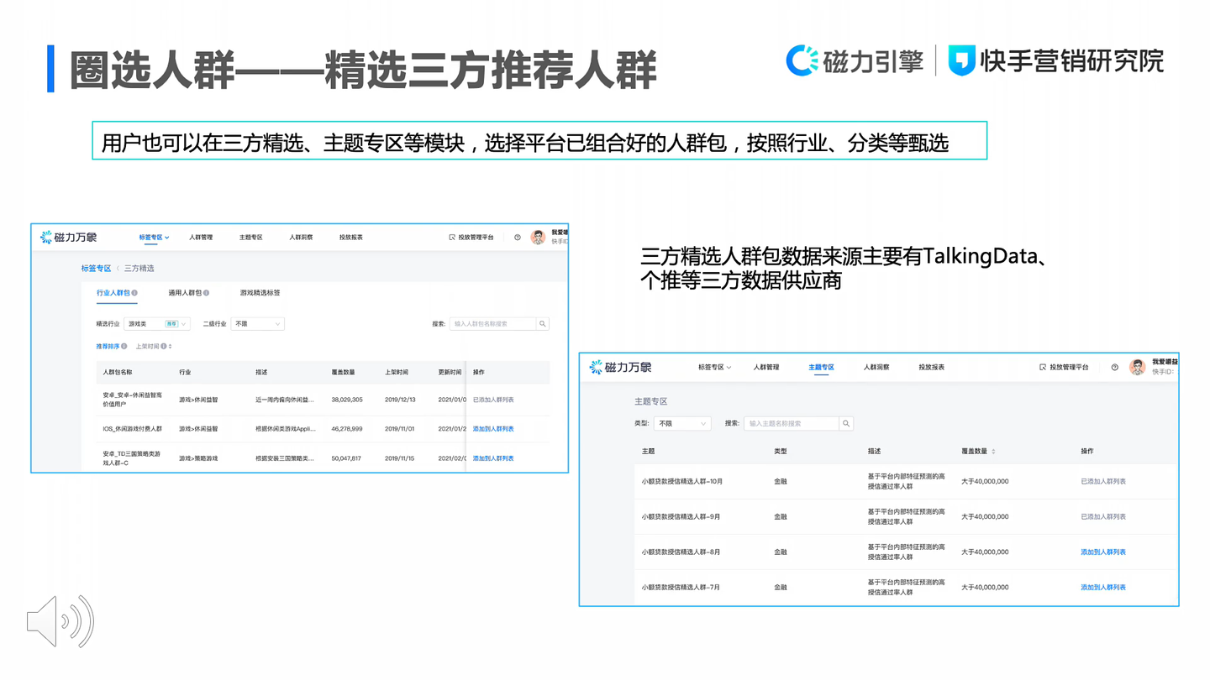This screenshot has width=1210, height=680.
Task: Click 已添加人群列表 for 安卓_安卓-休闲益智高价值用户
Action: coord(493,400)
